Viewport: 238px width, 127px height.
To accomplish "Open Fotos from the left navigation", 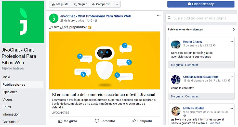I will (7, 107).
